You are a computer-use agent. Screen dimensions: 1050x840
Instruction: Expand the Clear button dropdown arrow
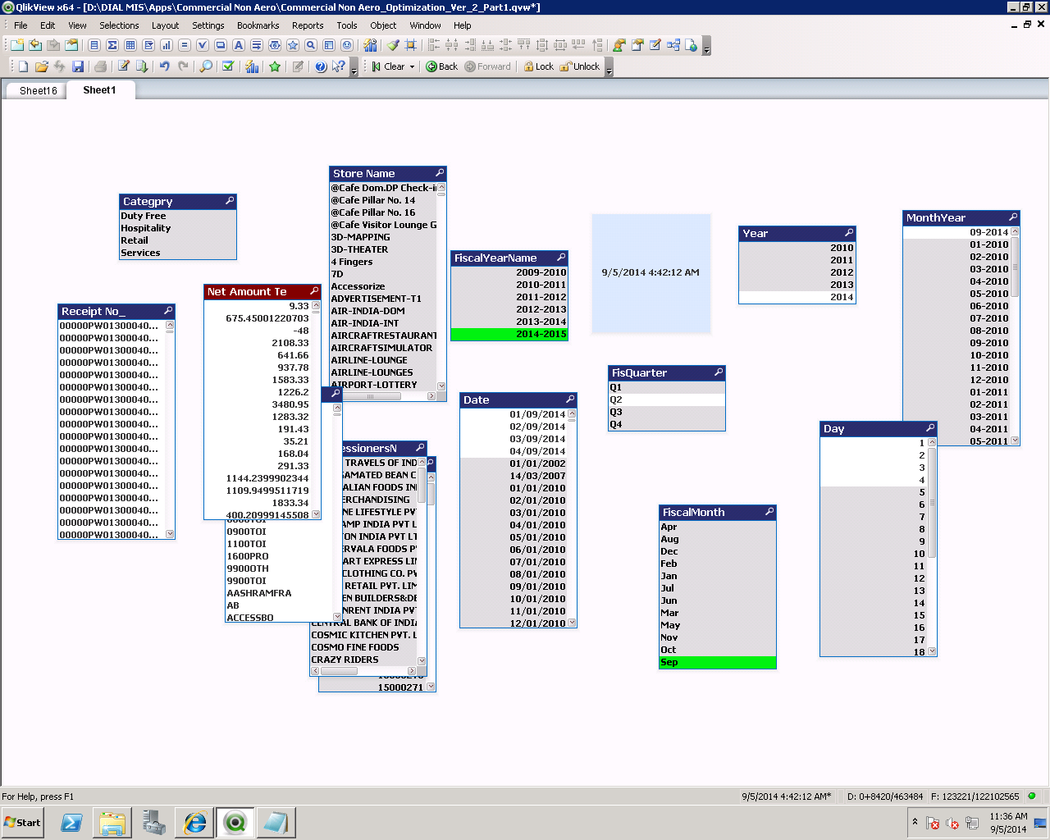point(412,67)
